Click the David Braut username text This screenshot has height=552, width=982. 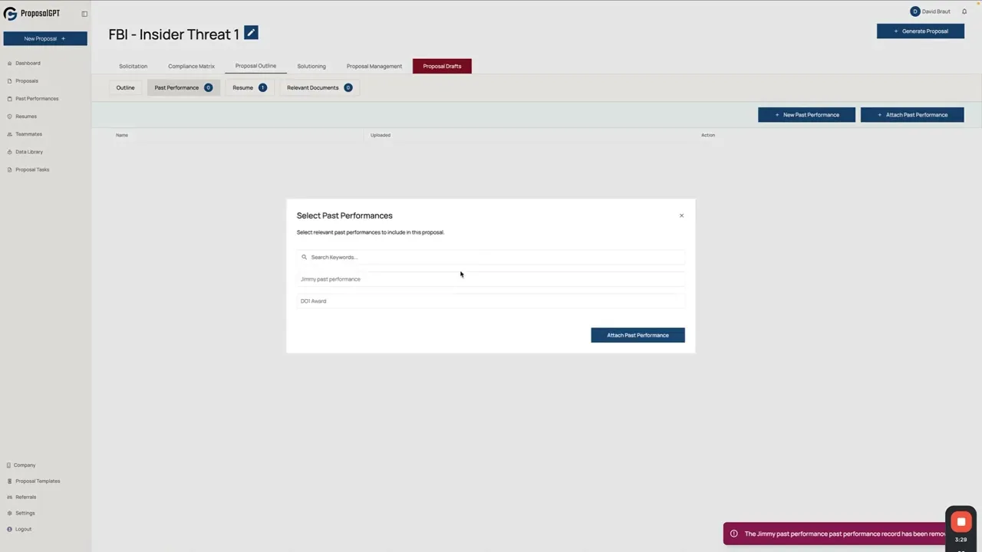pyautogui.click(x=936, y=11)
